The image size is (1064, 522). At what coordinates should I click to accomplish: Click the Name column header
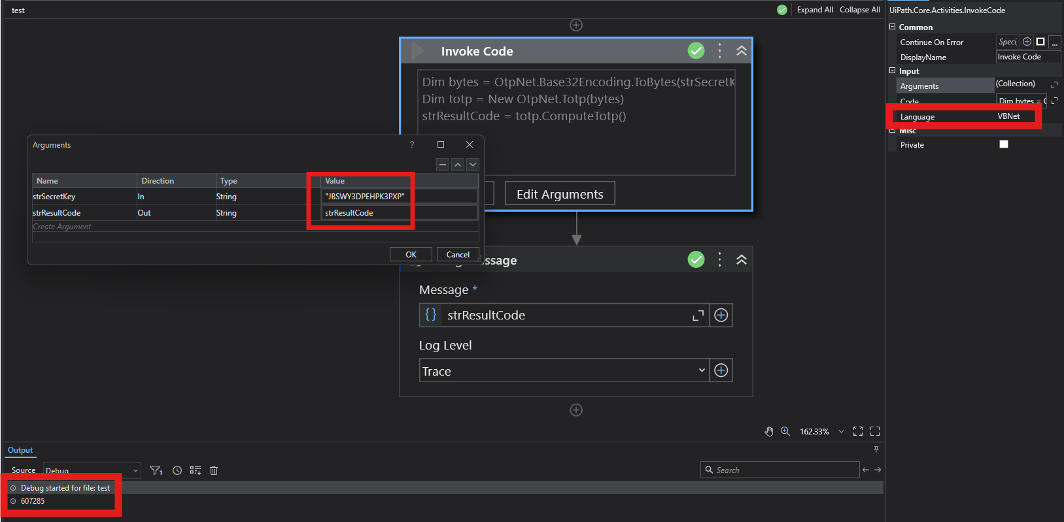point(84,181)
